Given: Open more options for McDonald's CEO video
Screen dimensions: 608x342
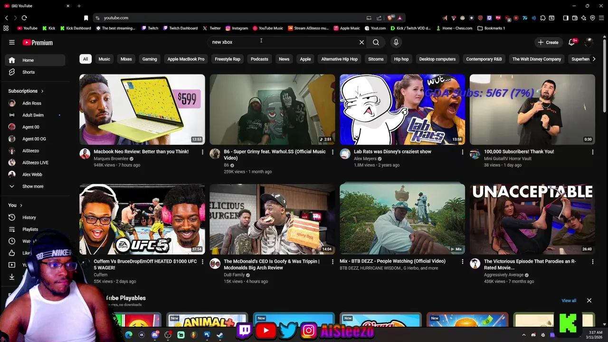Looking at the screenshot, I should tap(332, 262).
